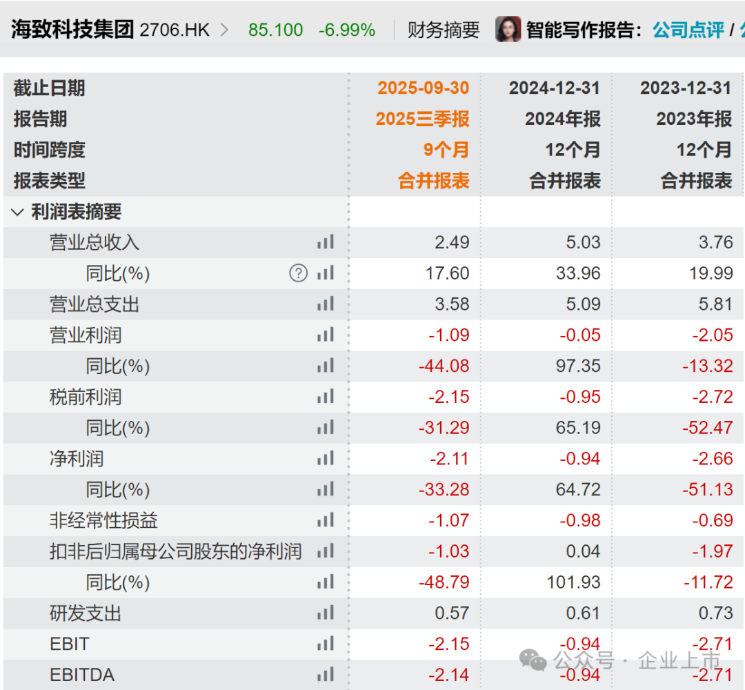Viewport: 745px width, 690px height.
Task: Click the 研发支出 row label
Action: click(86, 613)
